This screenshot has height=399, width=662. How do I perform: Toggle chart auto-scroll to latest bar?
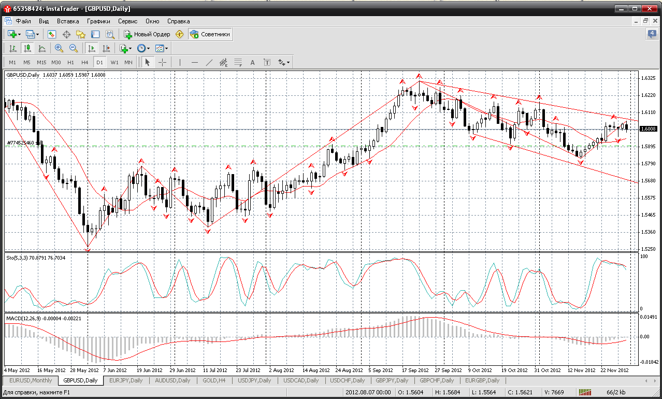pos(92,48)
